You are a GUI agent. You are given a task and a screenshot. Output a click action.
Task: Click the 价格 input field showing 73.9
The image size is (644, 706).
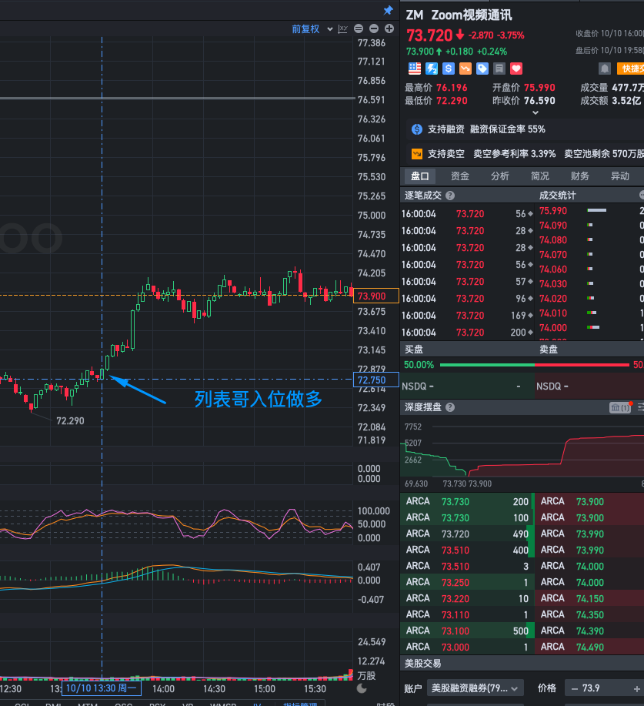pos(604,688)
